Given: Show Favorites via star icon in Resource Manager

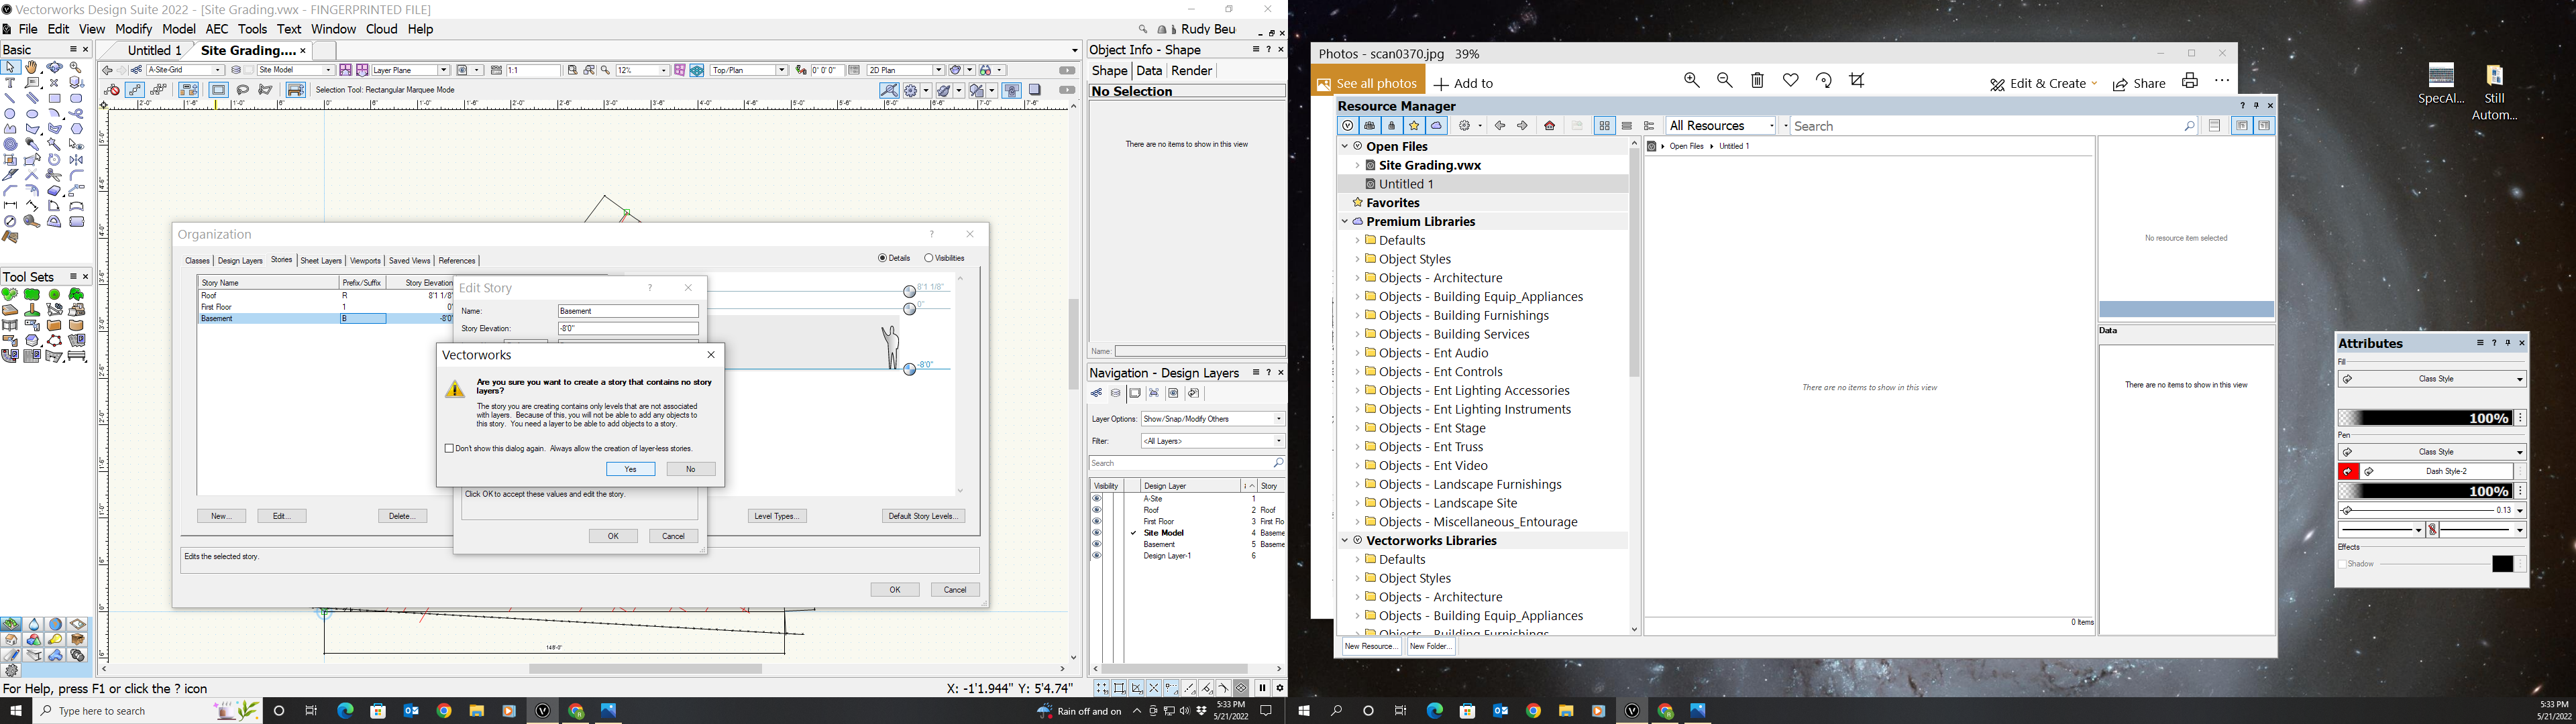Looking at the screenshot, I should coord(1414,126).
